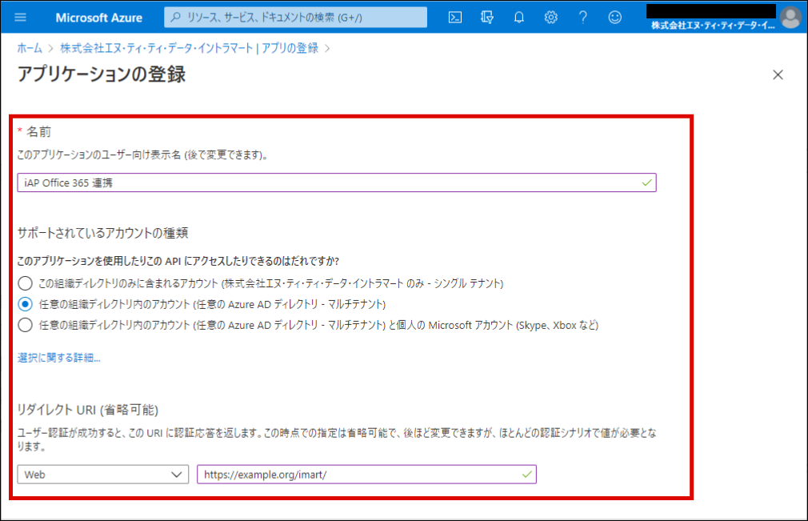Open 選択に関する詳細... link
The height and width of the screenshot is (521, 808).
click(58, 358)
